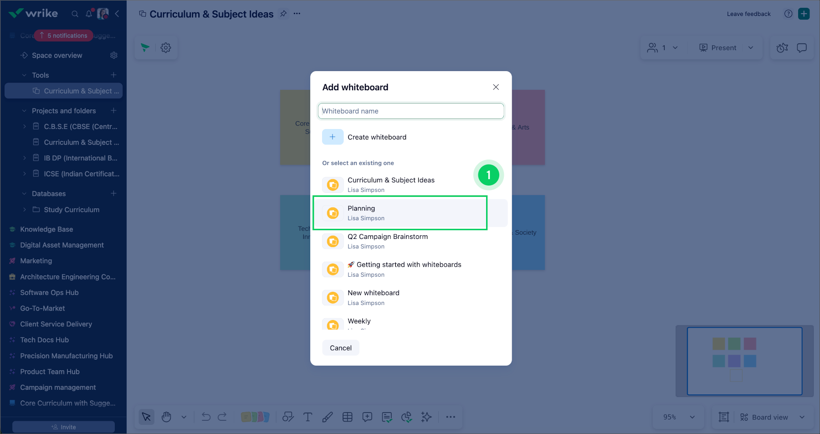The height and width of the screenshot is (434, 820).
Task: Select the existing Planning whiteboard
Action: [x=411, y=213]
